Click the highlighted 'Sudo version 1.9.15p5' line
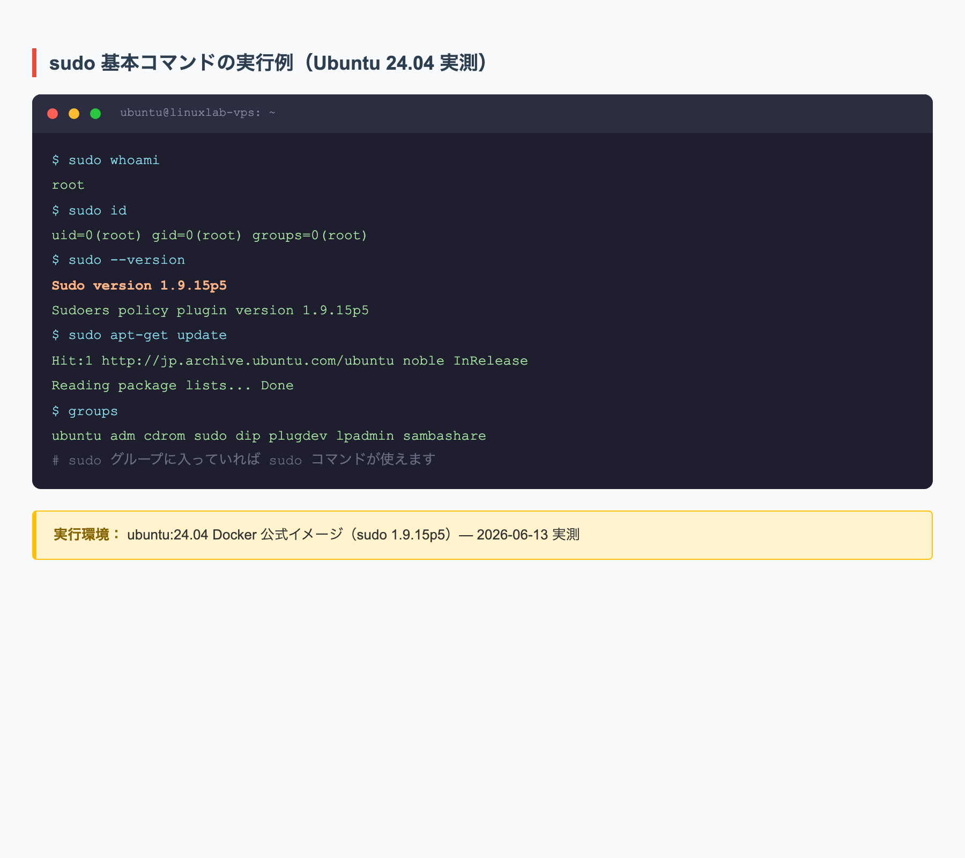965x858 pixels. pyautogui.click(x=139, y=286)
